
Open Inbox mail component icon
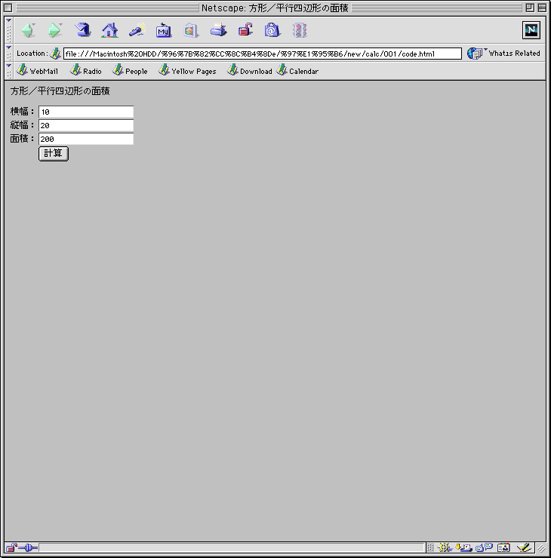[463, 547]
